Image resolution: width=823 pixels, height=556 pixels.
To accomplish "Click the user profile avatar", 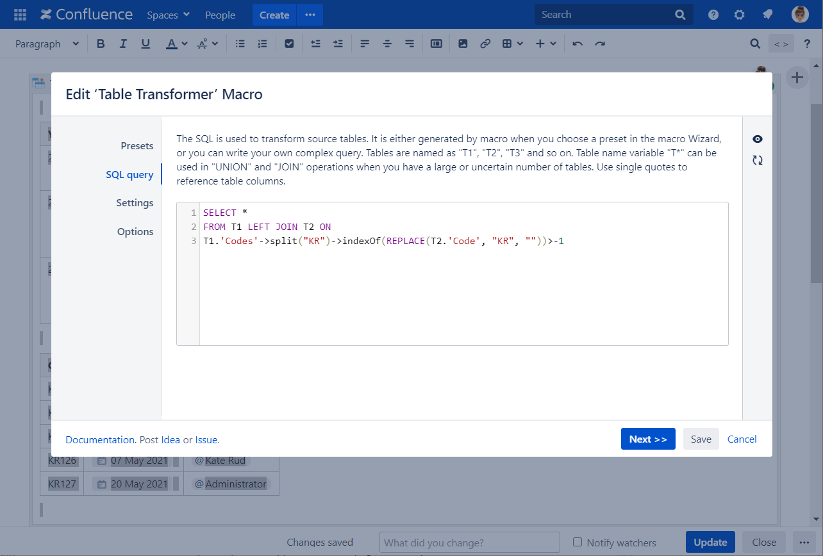I will [800, 15].
